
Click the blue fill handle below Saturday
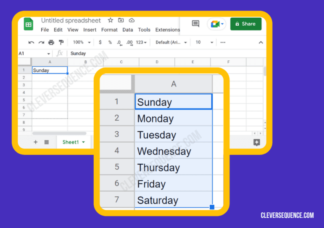click(x=212, y=207)
